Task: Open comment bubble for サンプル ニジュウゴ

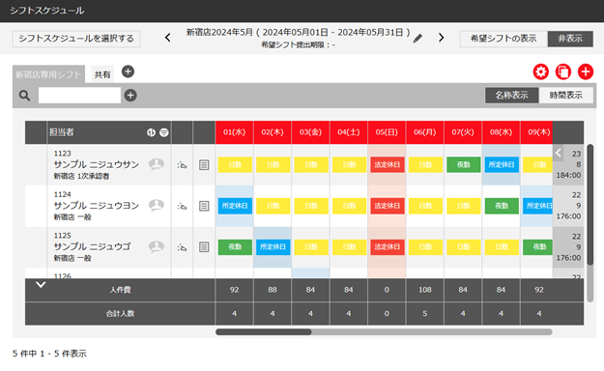Action: (157, 246)
